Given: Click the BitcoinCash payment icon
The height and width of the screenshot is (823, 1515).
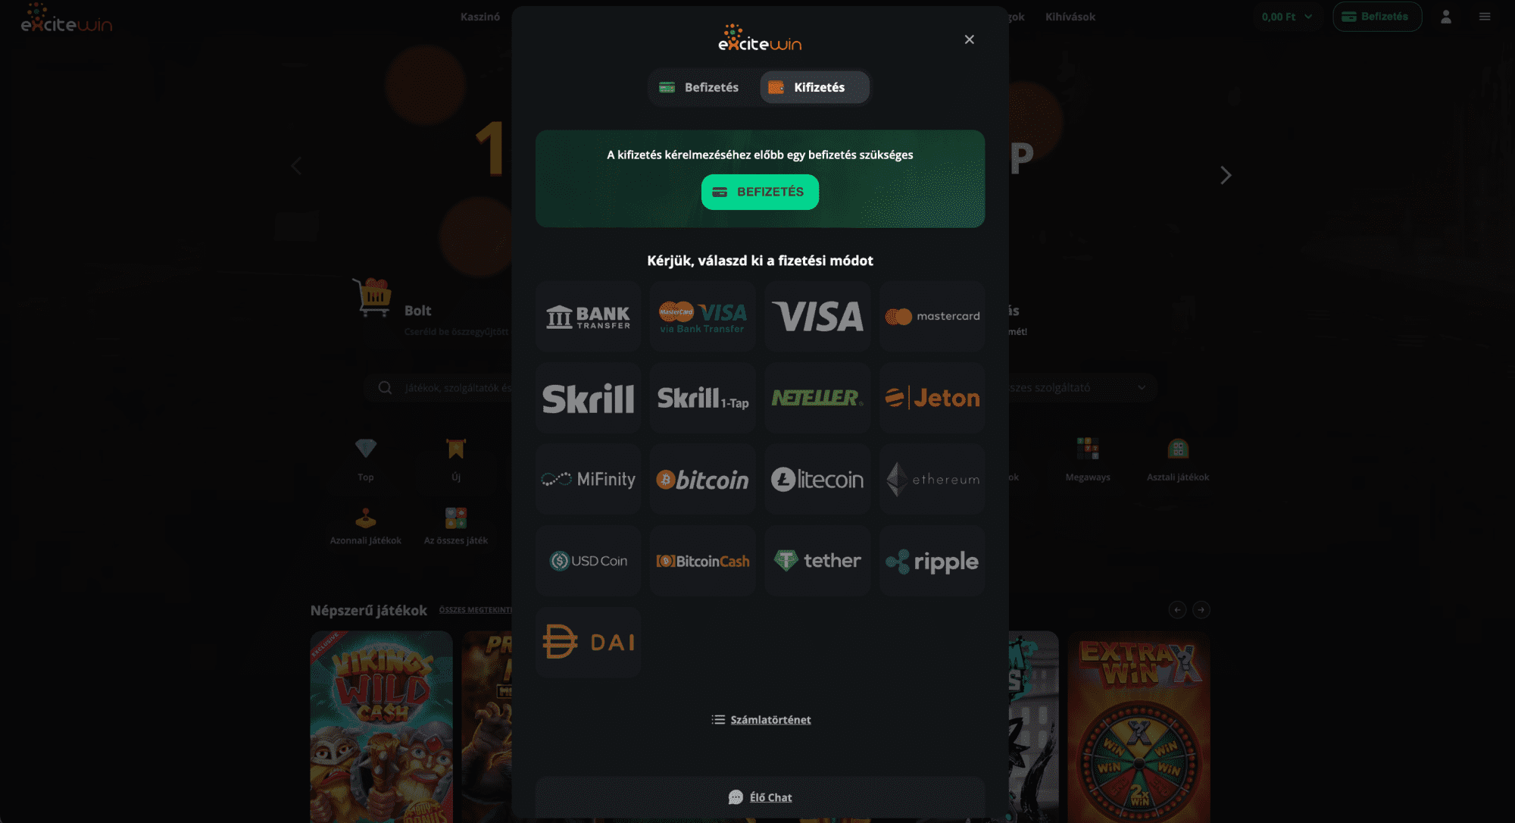Looking at the screenshot, I should (703, 561).
